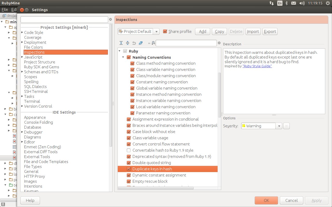
Task: Enable Convertable hash to Ruby 1.9 style
Action: coord(129,150)
